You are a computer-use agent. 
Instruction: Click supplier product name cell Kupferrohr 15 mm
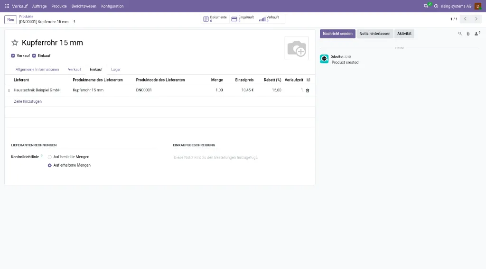[x=88, y=90]
